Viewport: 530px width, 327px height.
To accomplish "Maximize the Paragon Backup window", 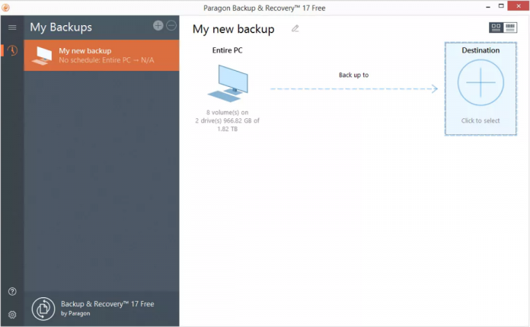I will point(501,6).
